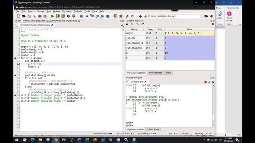Image resolution: width=255 pixels, height=143 pixels.
Task: Browse working directory folder icon
Action: pos(206,16)
